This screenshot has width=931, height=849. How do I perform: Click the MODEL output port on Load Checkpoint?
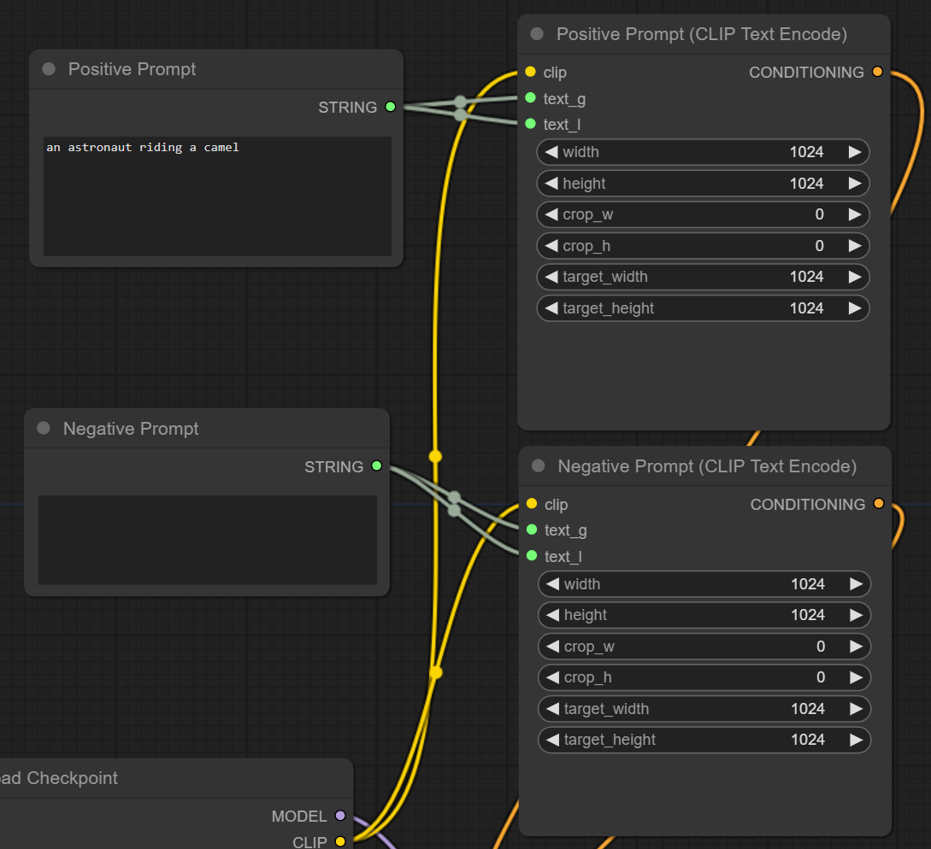point(340,816)
